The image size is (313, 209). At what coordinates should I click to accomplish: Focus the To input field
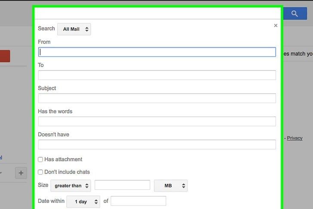tap(157, 75)
